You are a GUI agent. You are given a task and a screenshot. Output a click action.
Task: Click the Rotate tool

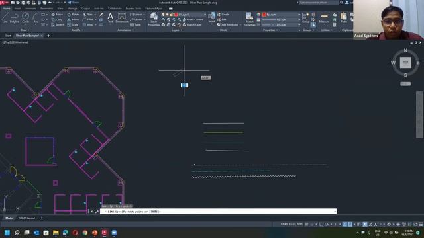[74, 15]
